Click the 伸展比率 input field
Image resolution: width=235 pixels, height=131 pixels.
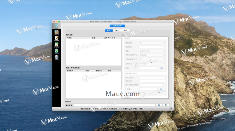152,81
